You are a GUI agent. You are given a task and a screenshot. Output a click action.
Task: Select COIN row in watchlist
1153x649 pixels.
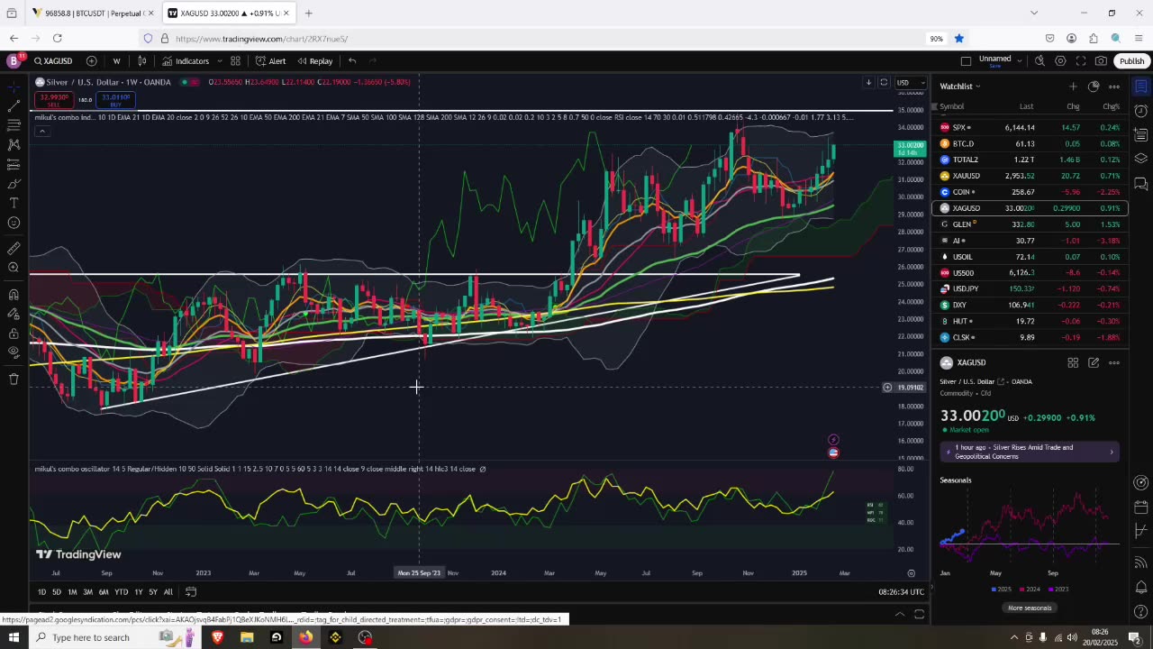pyautogui.click(x=1030, y=192)
